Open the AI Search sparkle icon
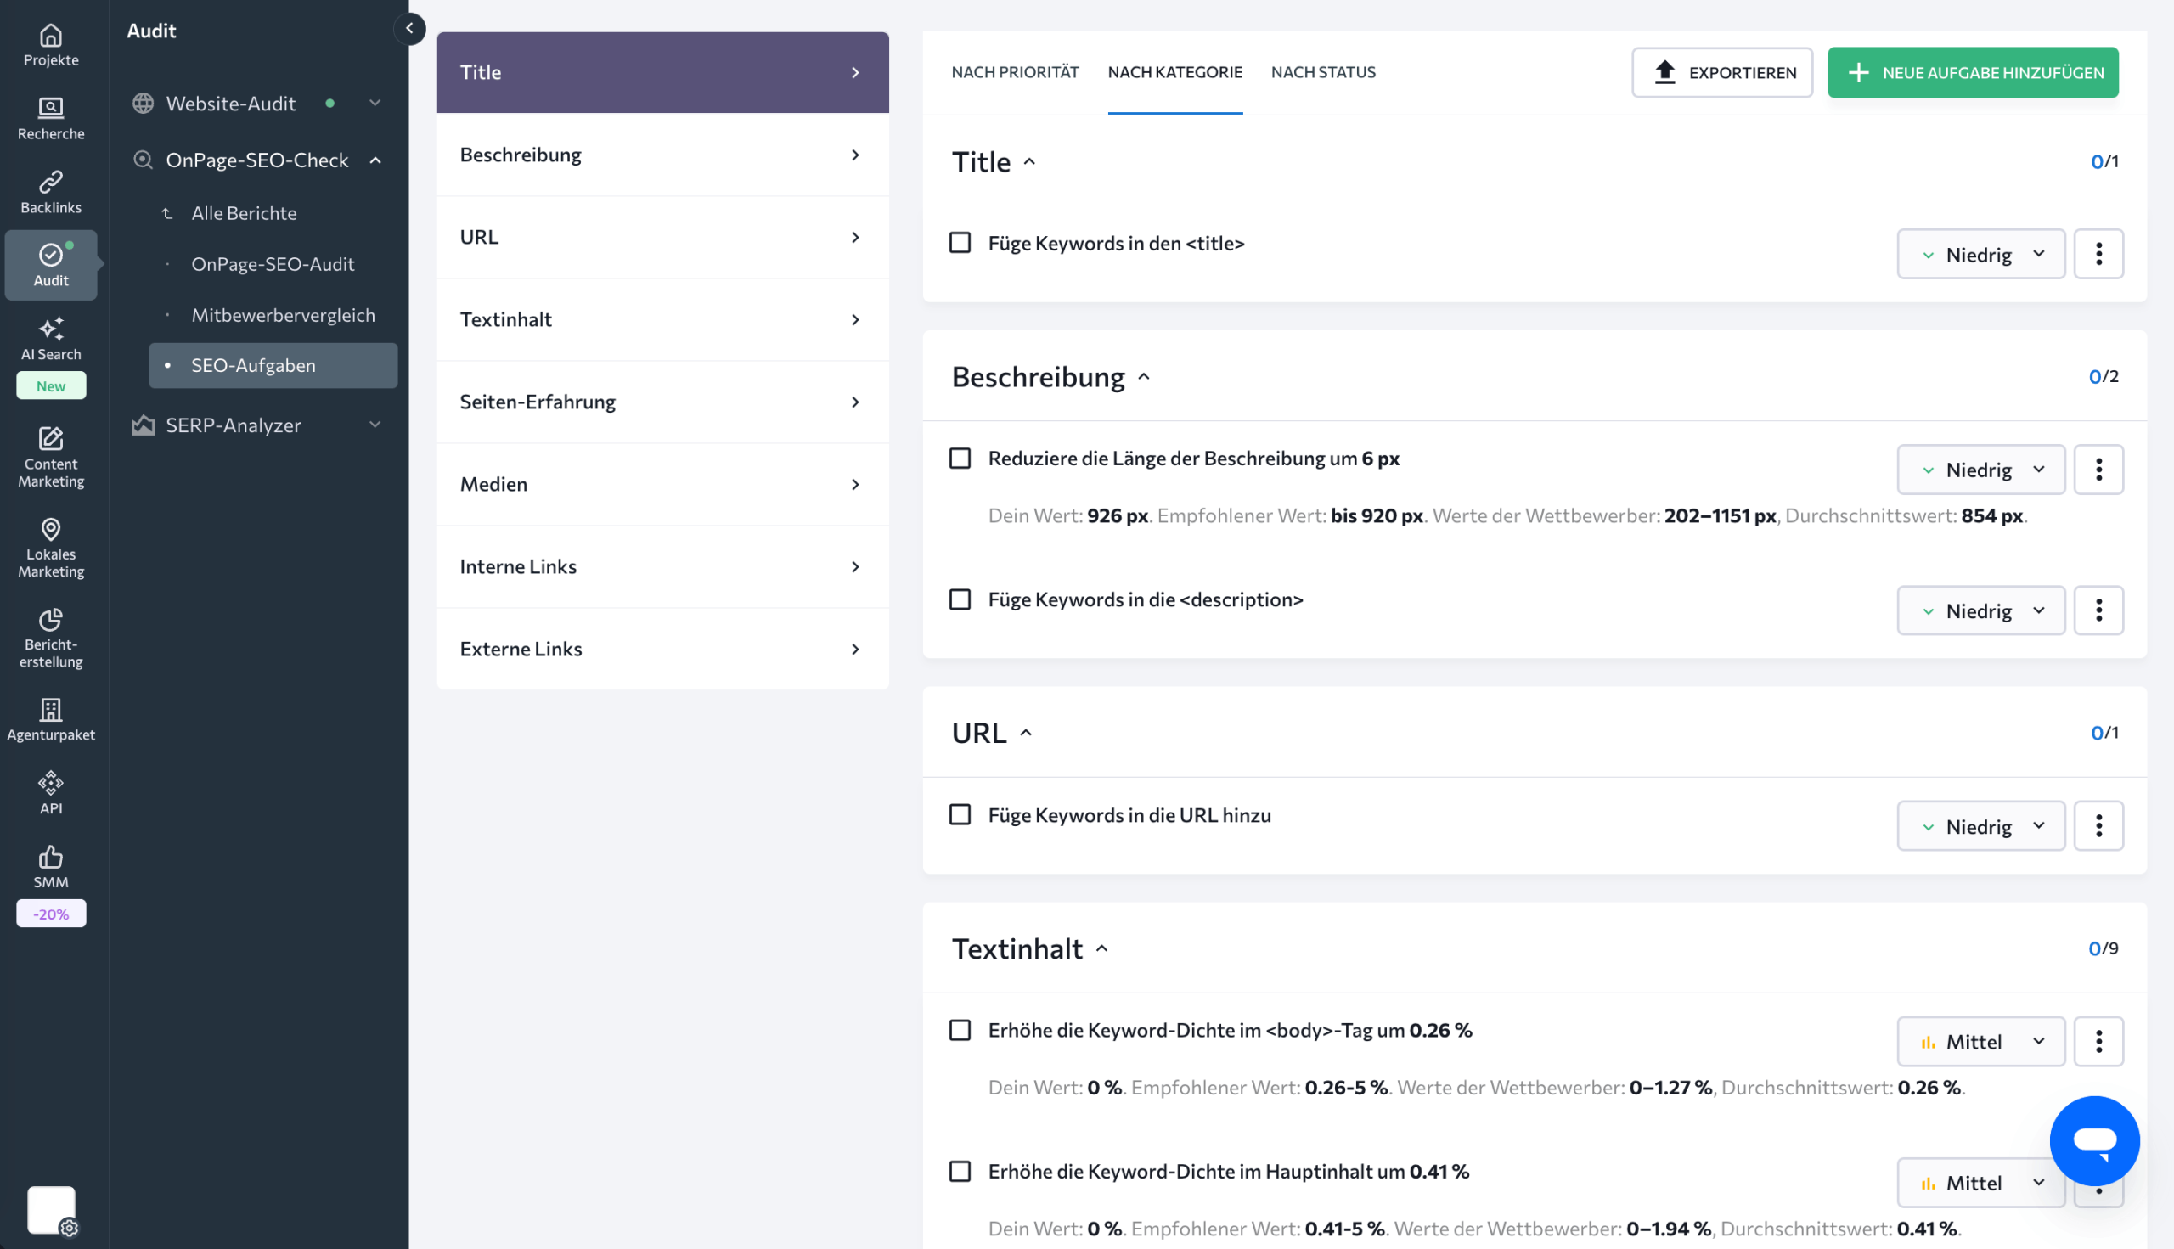This screenshot has height=1249, width=2174. pyautogui.click(x=51, y=329)
